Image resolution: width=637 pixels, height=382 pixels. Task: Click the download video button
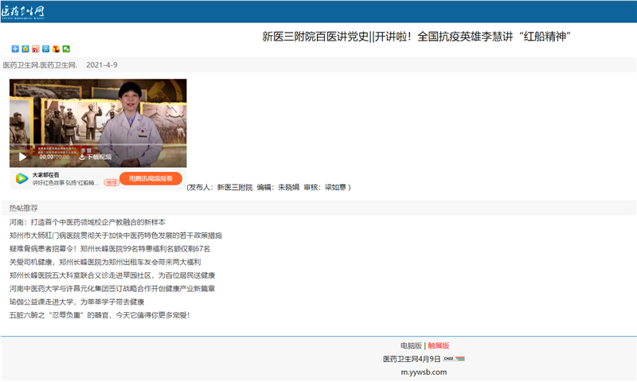[x=95, y=157]
